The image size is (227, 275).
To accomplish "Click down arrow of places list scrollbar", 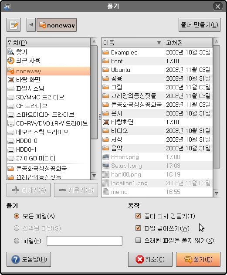I will point(94,176).
